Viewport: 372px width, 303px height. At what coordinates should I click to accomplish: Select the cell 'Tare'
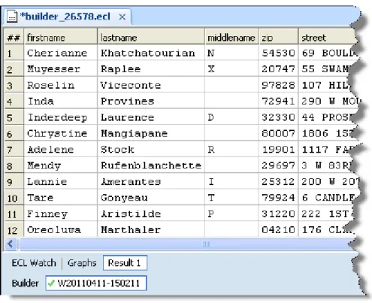[60, 198]
